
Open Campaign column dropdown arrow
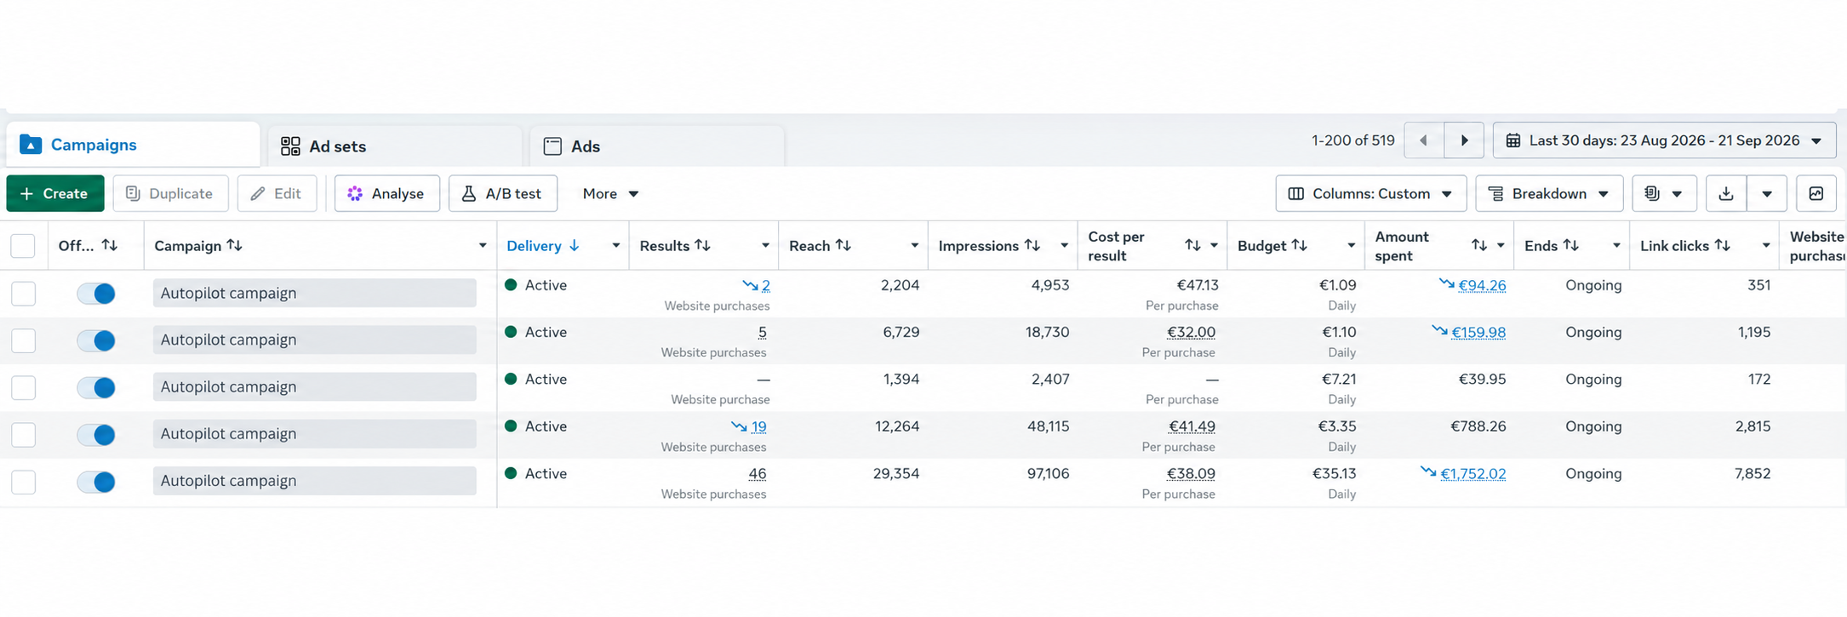(x=483, y=246)
